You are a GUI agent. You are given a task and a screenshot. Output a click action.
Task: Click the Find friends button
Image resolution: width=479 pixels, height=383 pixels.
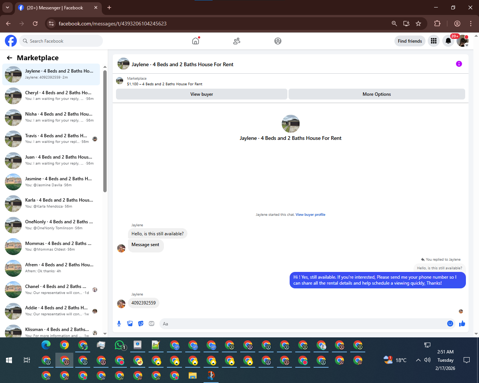(410, 41)
